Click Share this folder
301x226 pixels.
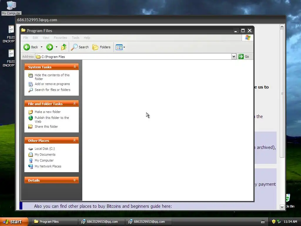click(46, 127)
